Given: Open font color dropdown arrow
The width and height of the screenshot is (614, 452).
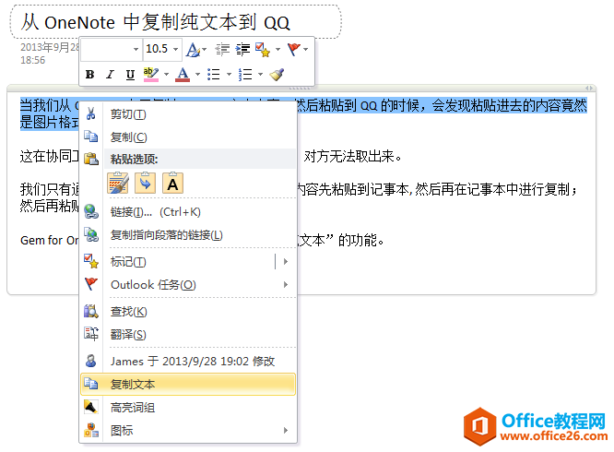Looking at the screenshot, I should pyautogui.click(x=197, y=75).
